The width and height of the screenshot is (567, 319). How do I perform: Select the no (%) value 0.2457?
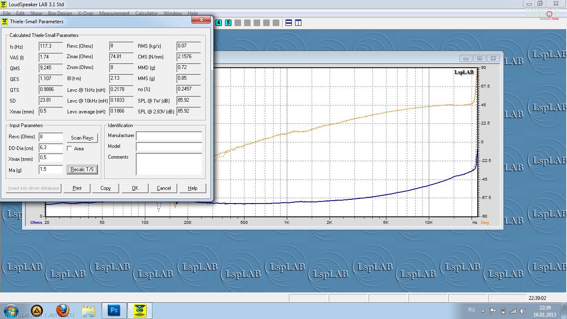188,89
